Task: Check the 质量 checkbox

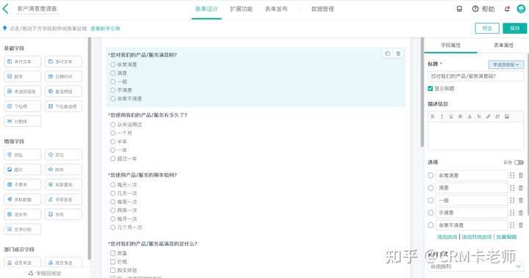Action: [x=112, y=253]
